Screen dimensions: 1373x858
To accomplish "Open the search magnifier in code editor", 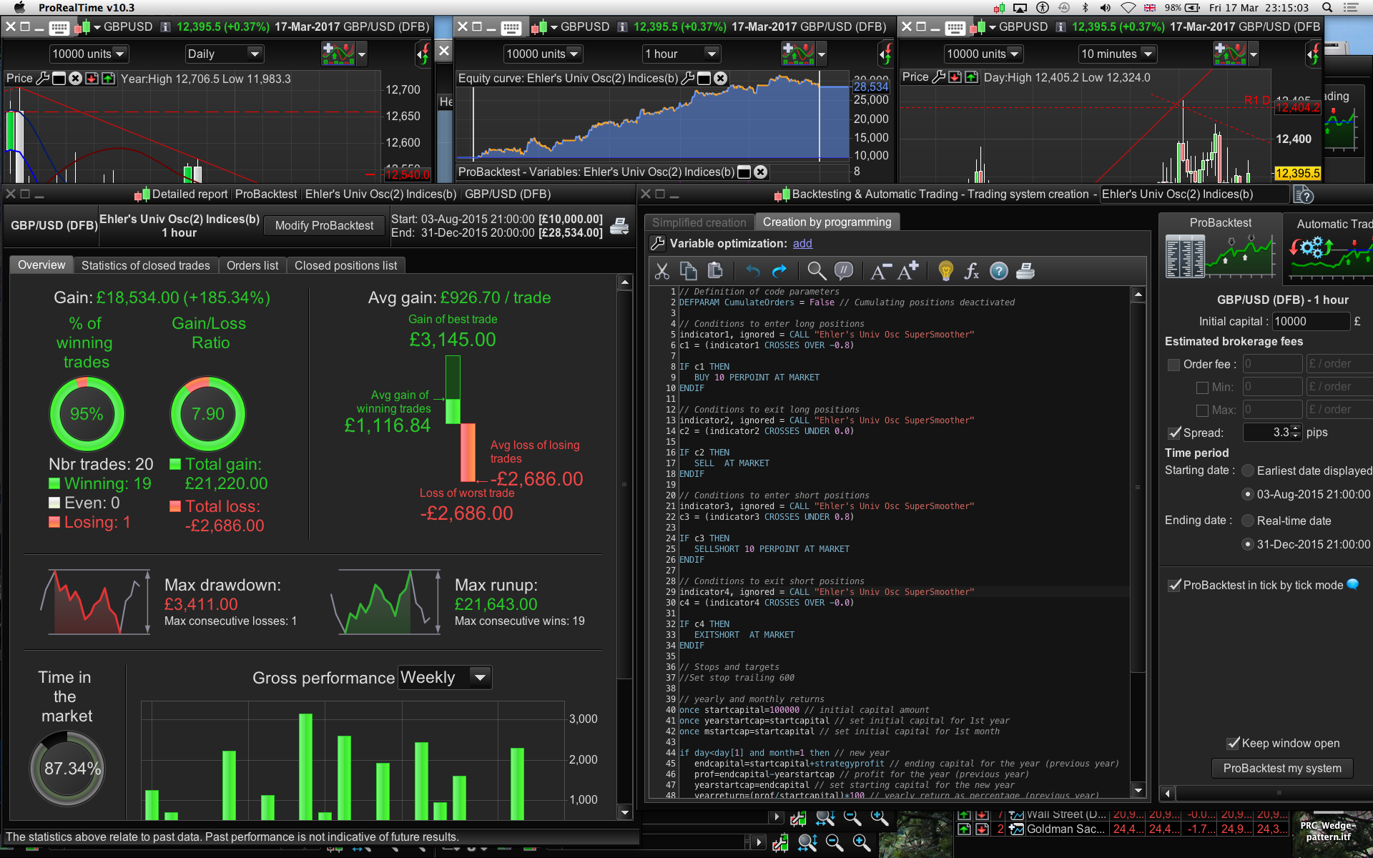I will 816,271.
